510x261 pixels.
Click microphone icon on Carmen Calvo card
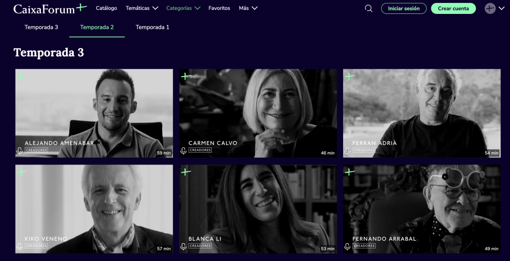pyautogui.click(x=183, y=150)
